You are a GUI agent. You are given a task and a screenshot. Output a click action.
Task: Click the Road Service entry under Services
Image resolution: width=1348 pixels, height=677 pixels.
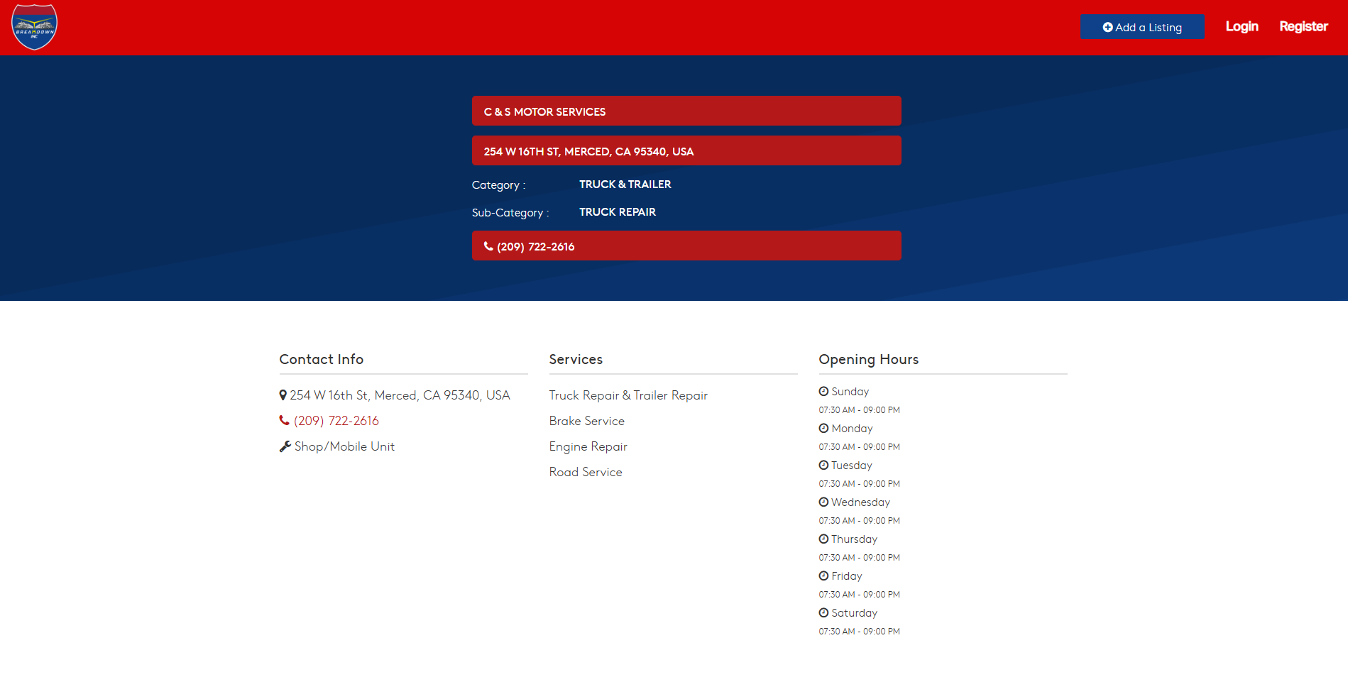pos(586,472)
